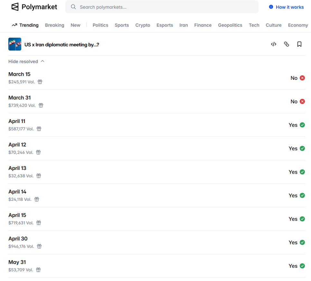
Task: Focus the Search polymarkets field
Action: [x=162, y=7]
